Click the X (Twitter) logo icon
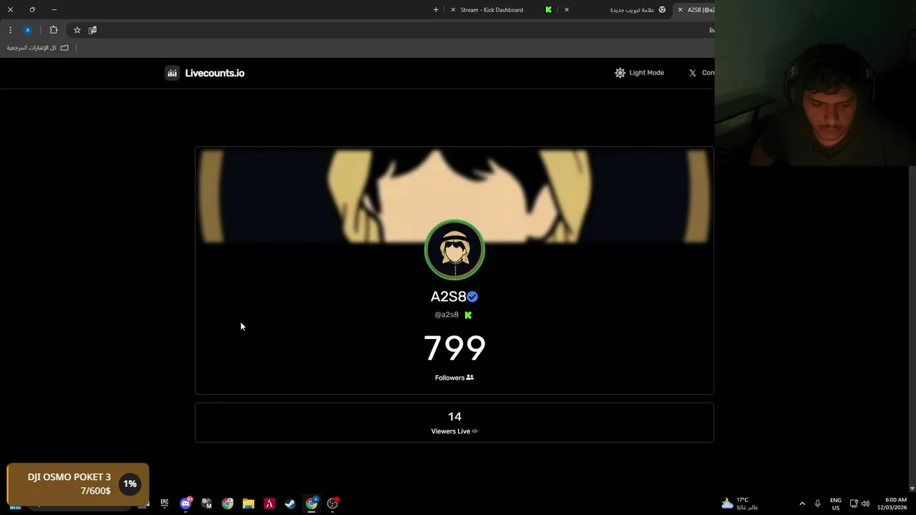Image resolution: width=916 pixels, height=515 pixels. click(x=692, y=73)
